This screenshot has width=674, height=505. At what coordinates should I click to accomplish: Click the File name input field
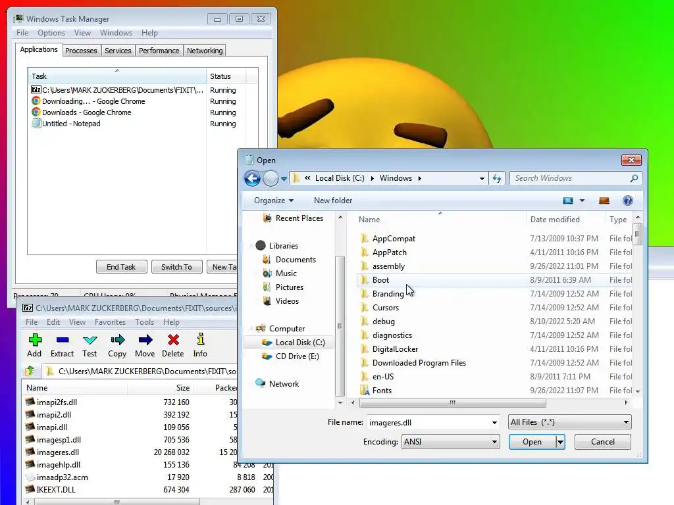coord(429,423)
